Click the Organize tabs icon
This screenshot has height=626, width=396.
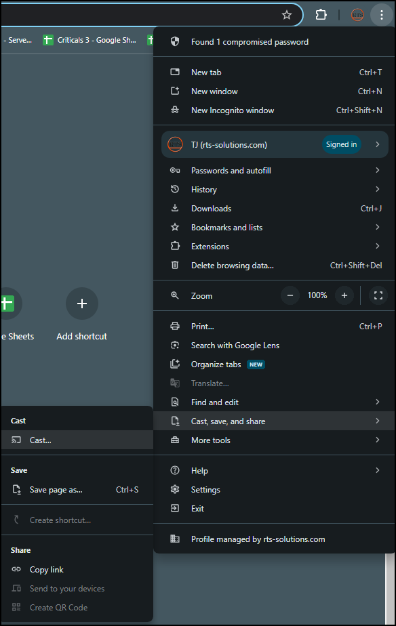click(x=175, y=364)
